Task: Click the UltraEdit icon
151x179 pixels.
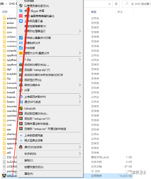Action: (x=21, y=108)
